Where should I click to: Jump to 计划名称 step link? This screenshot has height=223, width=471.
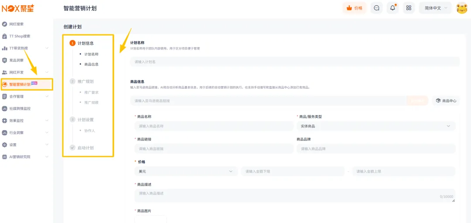coord(91,54)
